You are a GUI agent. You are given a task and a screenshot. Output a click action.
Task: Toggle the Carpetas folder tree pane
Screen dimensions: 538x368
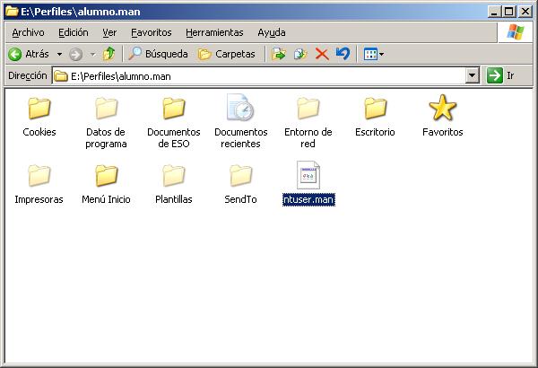(227, 54)
